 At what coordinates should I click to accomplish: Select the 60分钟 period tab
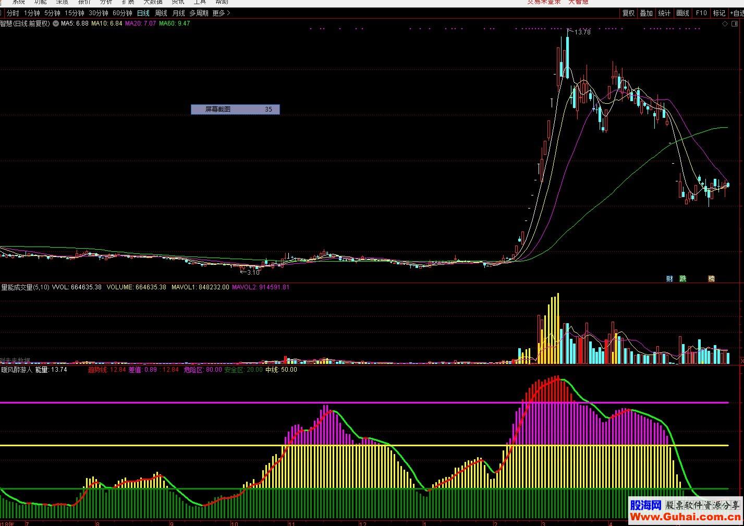(123, 13)
